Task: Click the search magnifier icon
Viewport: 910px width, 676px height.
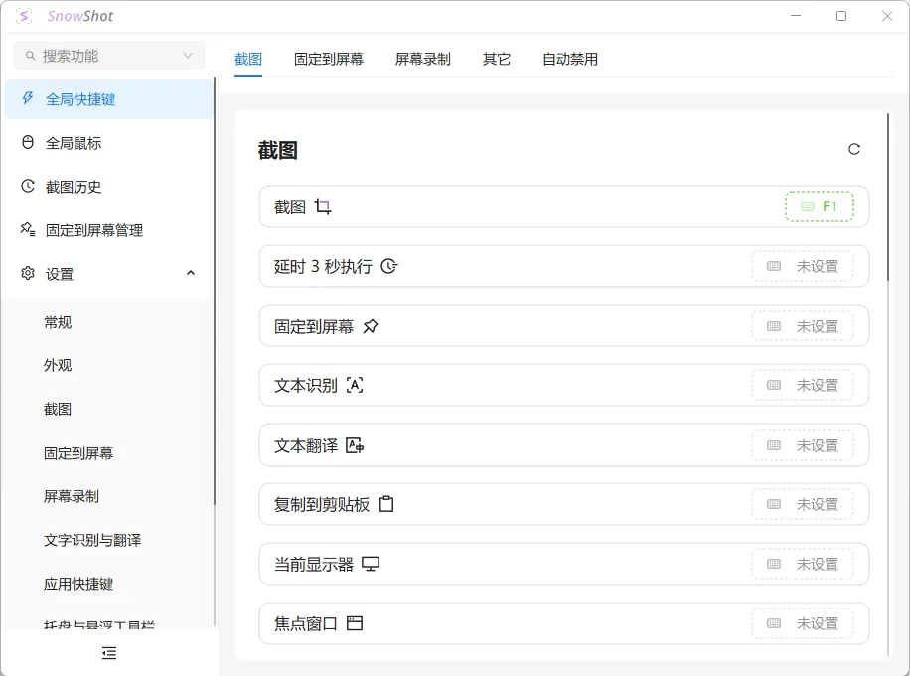Action: click(x=30, y=56)
